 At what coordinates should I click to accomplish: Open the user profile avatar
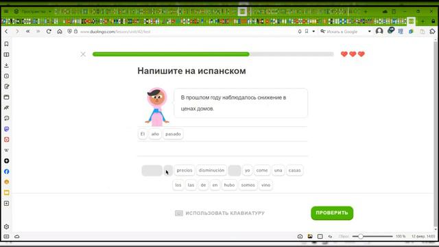pos(379,31)
